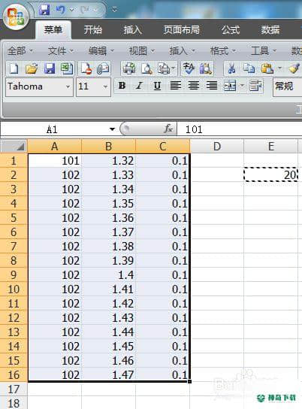Click cell E2 containing 20
This screenshot has width=302, height=409.
[x=271, y=174]
